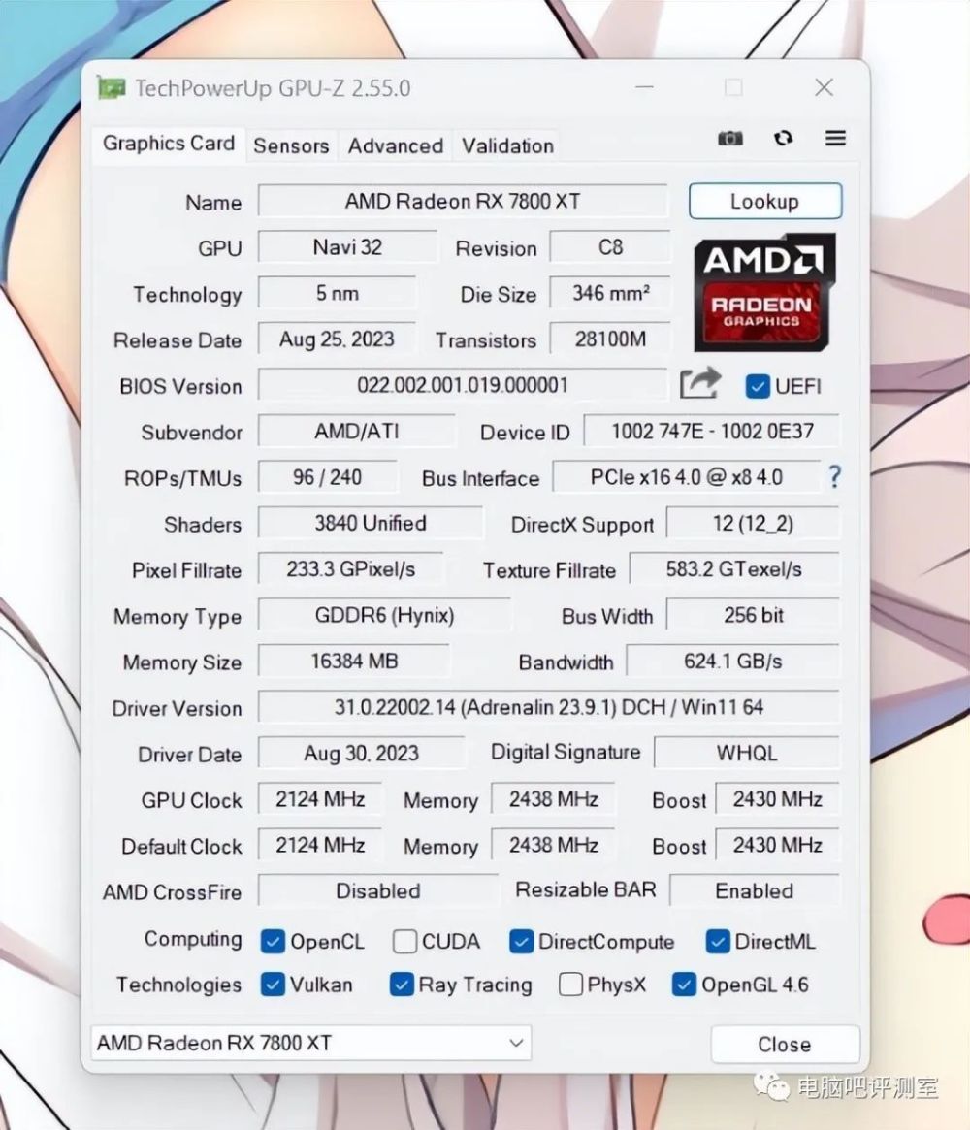Image resolution: width=970 pixels, height=1130 pixels.
Task: Switch to the Sensors tab
Action: [x=291, y=145]
